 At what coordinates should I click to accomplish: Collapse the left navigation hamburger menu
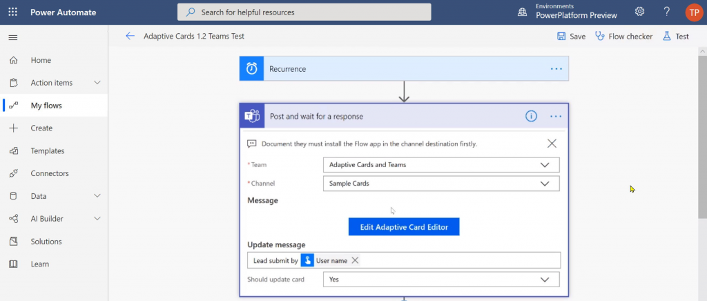coord(13,37)
